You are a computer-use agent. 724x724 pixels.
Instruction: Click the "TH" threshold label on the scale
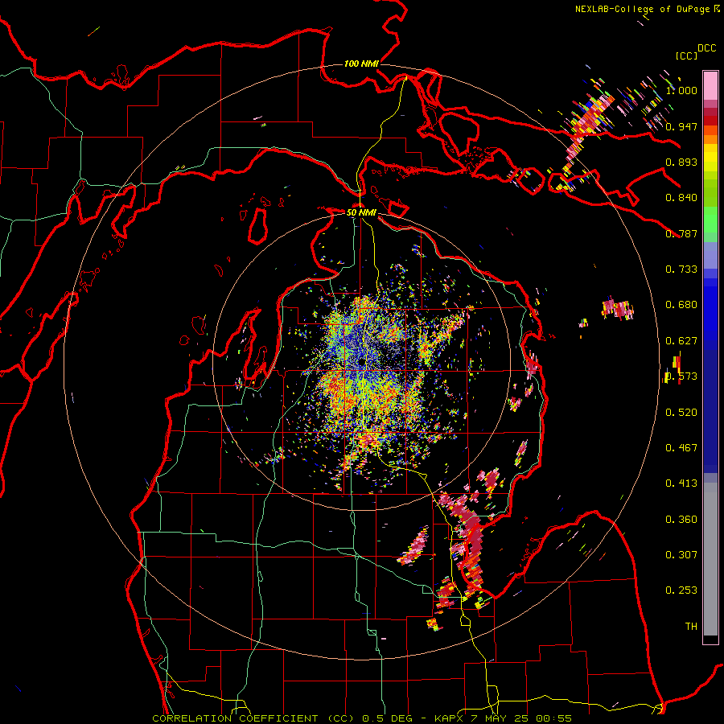[691, 627]
